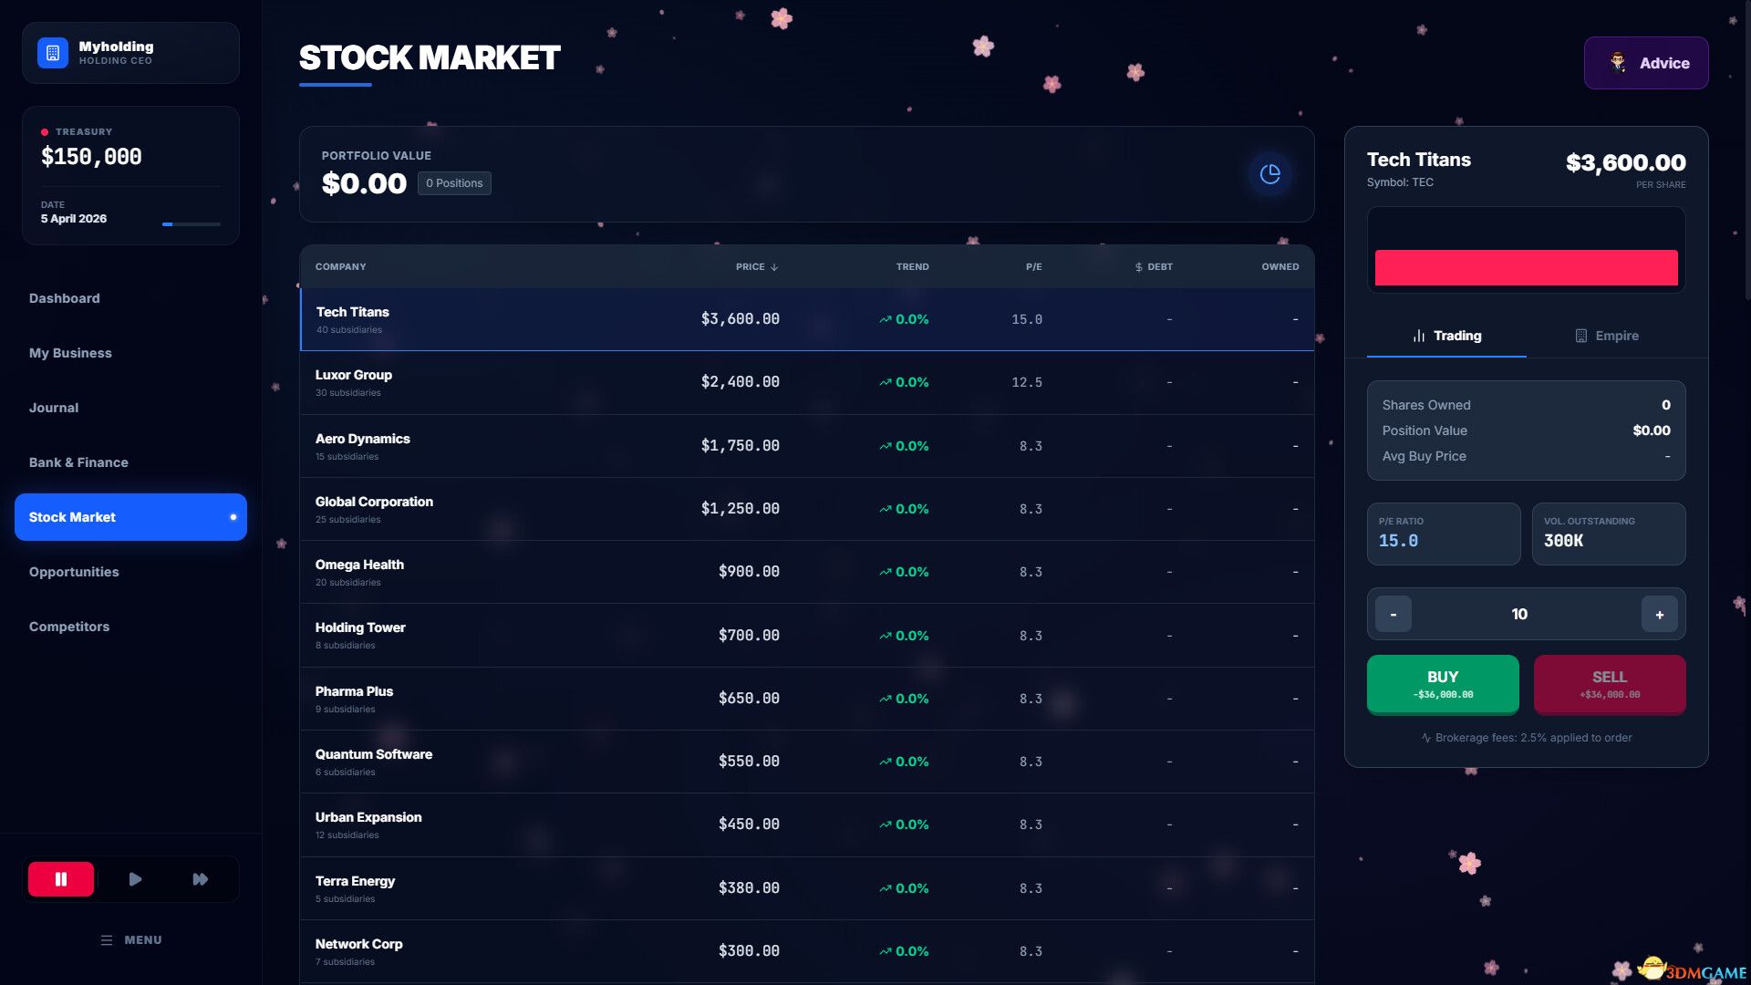
Task: Click the Tech Titans trend arrow icon
Action: click(x=886, y=319)
